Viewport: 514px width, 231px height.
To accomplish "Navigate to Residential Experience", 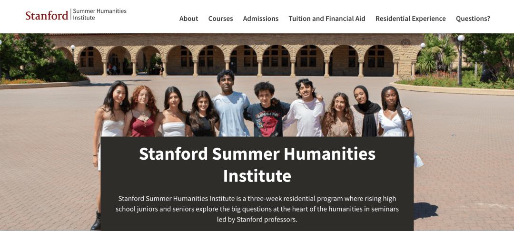I will click(410, 19).
